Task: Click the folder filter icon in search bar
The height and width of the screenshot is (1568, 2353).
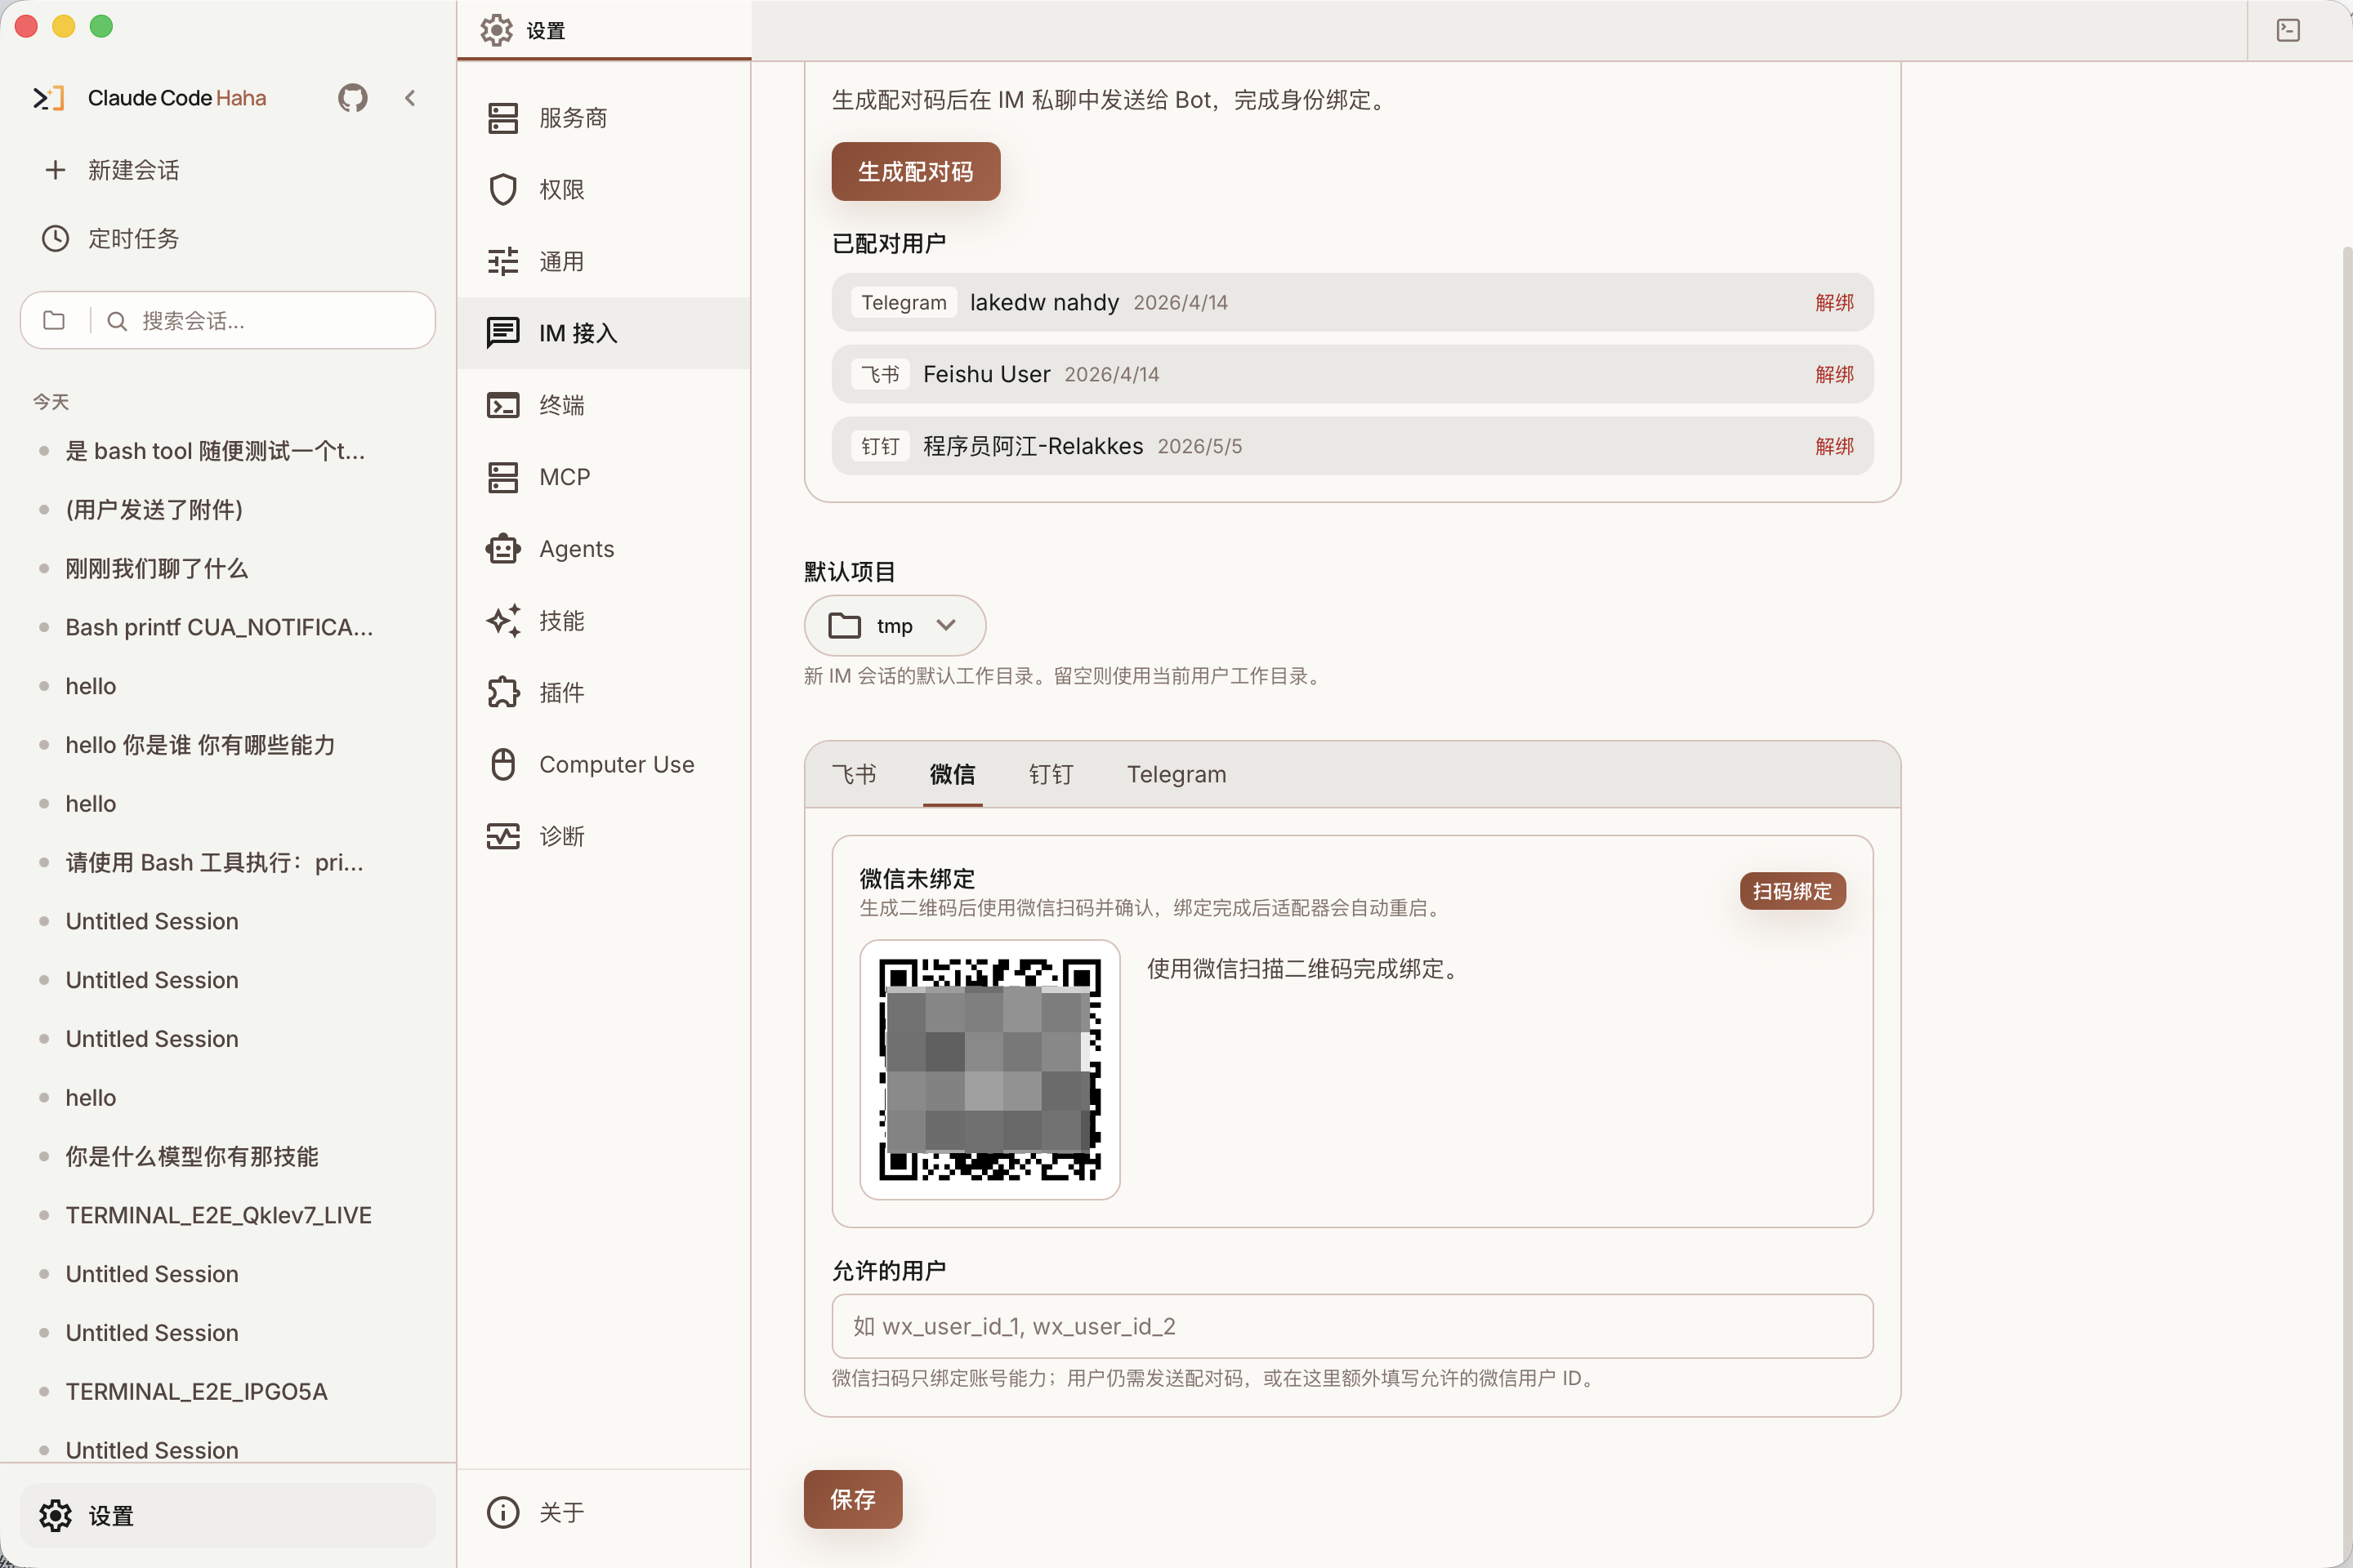Action: click(x=54, y=321)
